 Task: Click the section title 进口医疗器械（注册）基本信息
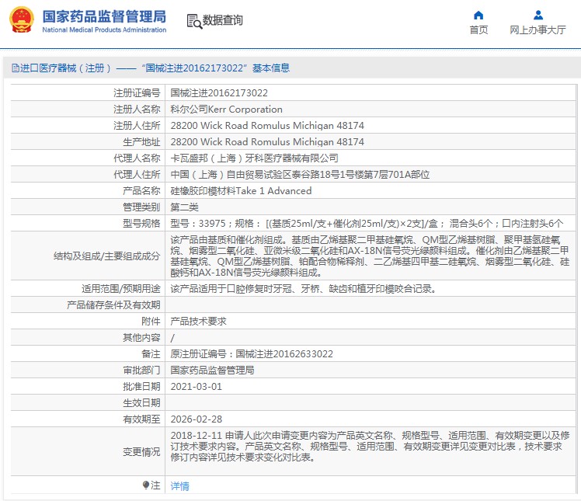(x=155, y=68)
